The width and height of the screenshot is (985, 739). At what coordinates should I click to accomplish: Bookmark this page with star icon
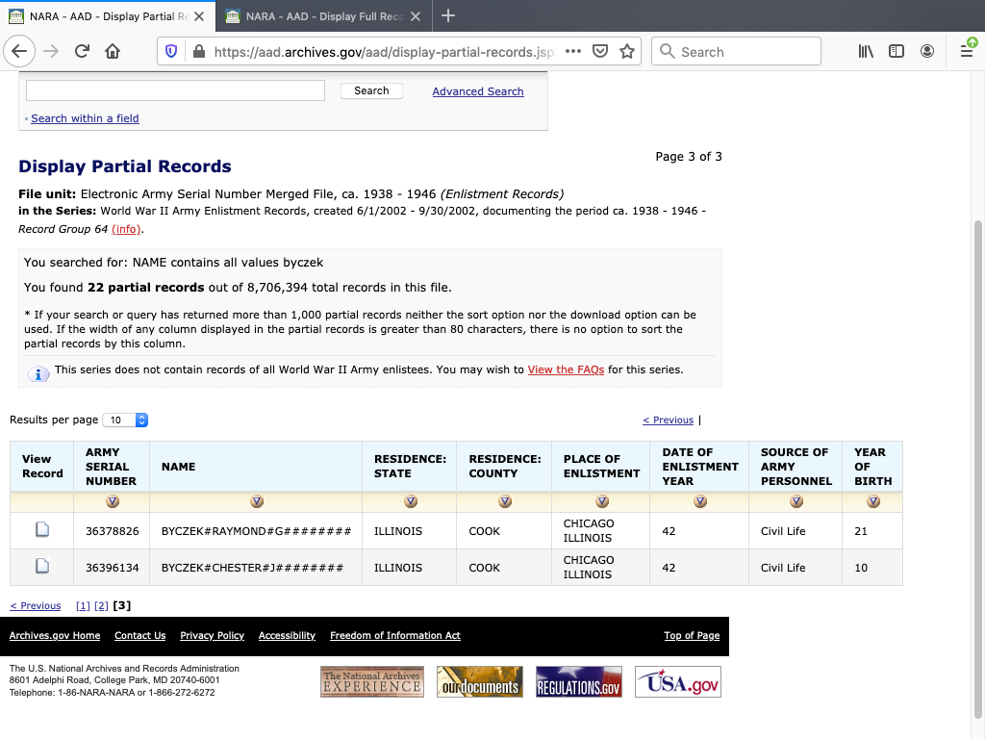pos(627,52)
